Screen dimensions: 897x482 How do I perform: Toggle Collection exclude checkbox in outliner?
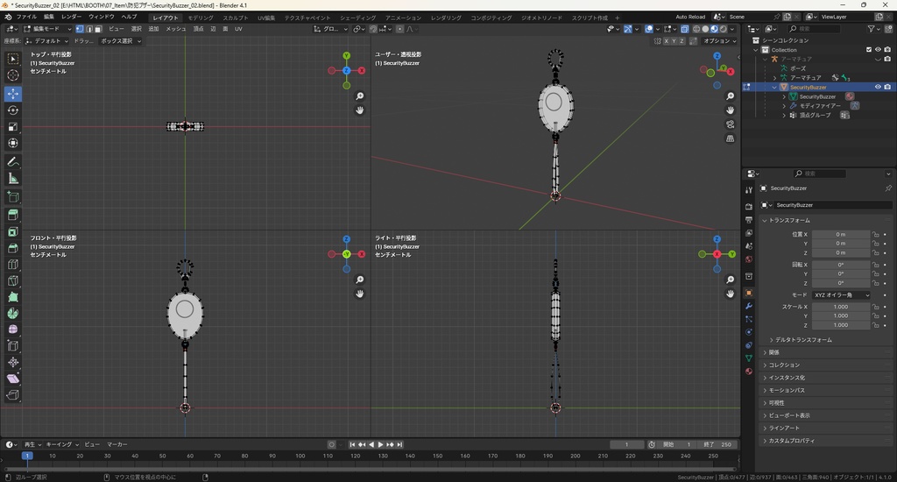point(868,50)
